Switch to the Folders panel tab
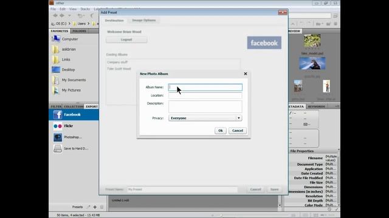Screen dimensions: 389x218 click(80, 31)
